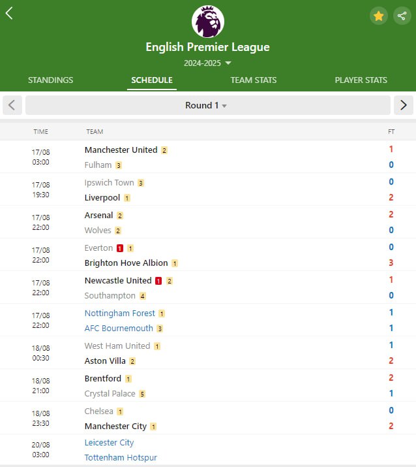
Task: Click the share icon
Action: coord(402,16)
